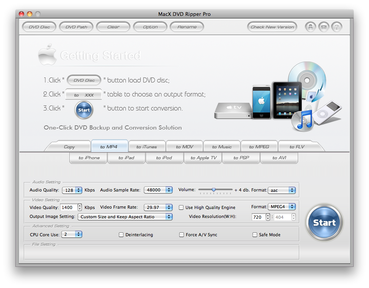This screenshot has width=369, height=288.
Task: Click the register/lock icon in toolbar
Action: point(311,27)
